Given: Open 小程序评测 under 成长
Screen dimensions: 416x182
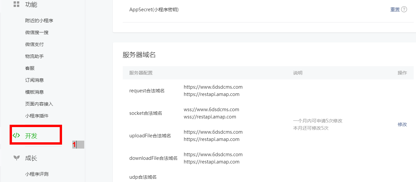Looking at the screenshot, I should coord(36,174).
